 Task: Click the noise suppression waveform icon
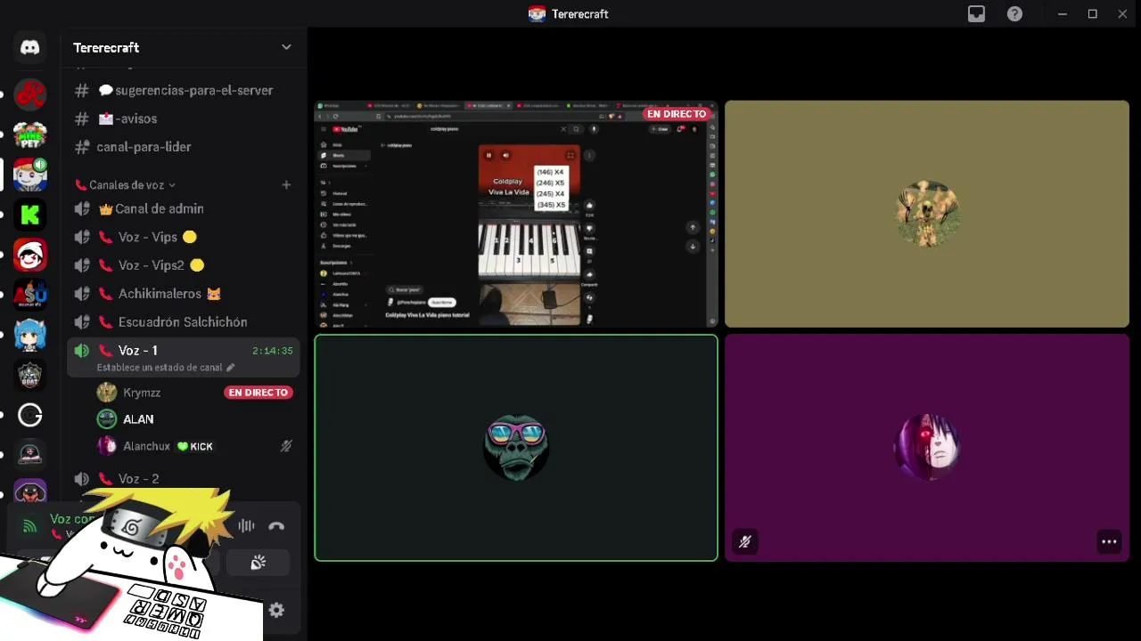[246, 526]
